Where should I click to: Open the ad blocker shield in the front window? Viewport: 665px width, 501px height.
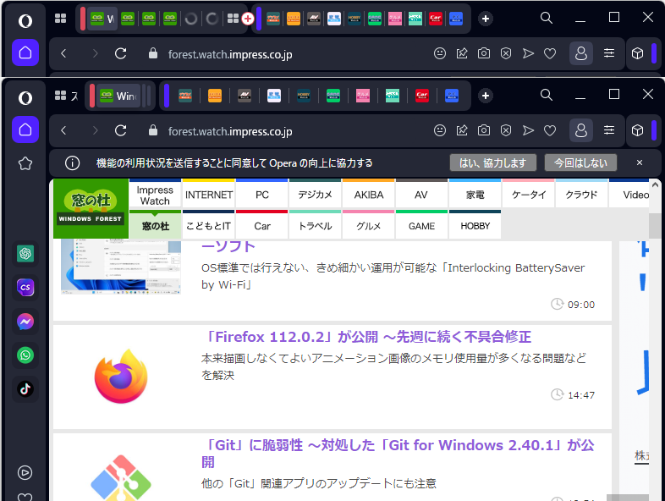tap(506, 130)
